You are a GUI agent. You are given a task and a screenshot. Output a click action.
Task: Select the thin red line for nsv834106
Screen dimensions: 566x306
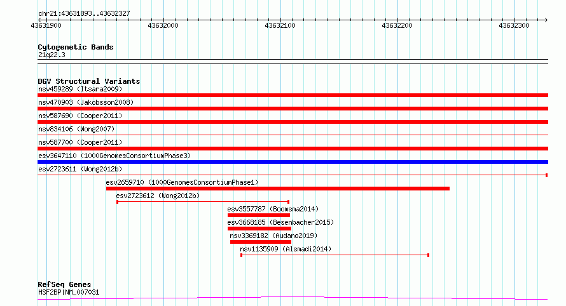tap(293, 135)
